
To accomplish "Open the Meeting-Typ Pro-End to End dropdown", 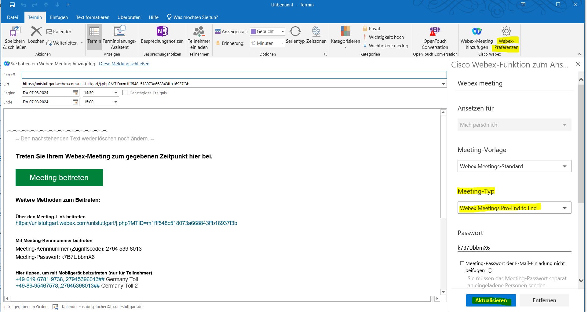I will coord(514,208).
